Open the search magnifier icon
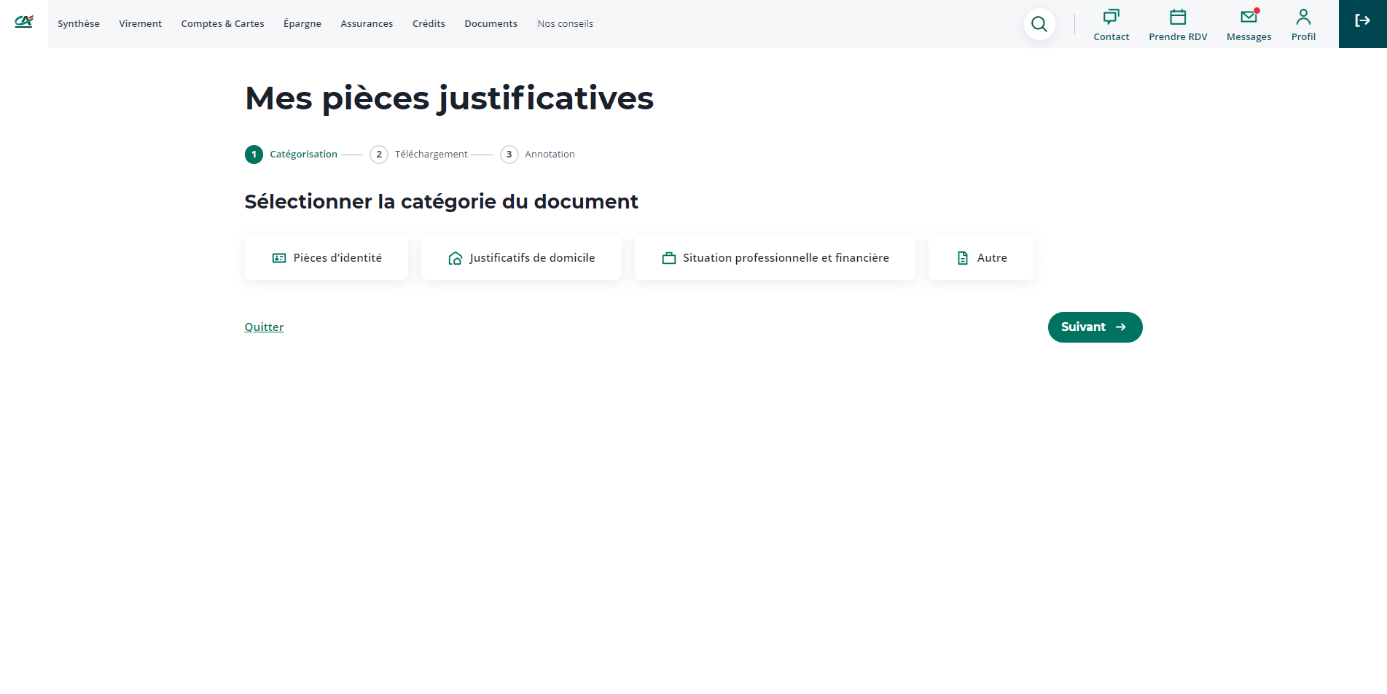1387x694 pixels. coord(1039,24)
